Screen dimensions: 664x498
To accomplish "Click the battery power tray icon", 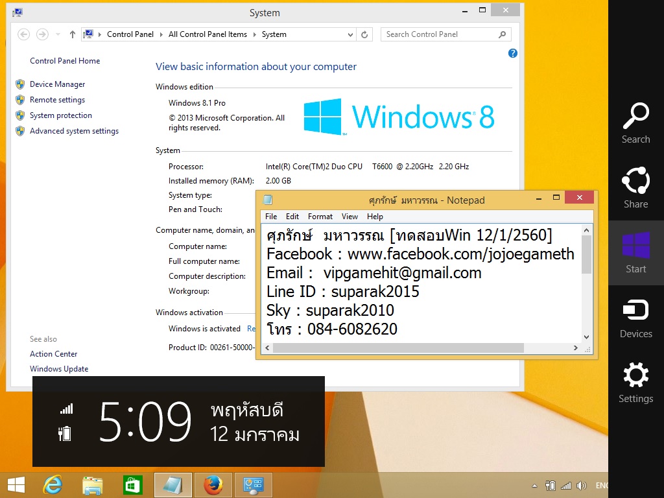I will click(x=551, y=485).
